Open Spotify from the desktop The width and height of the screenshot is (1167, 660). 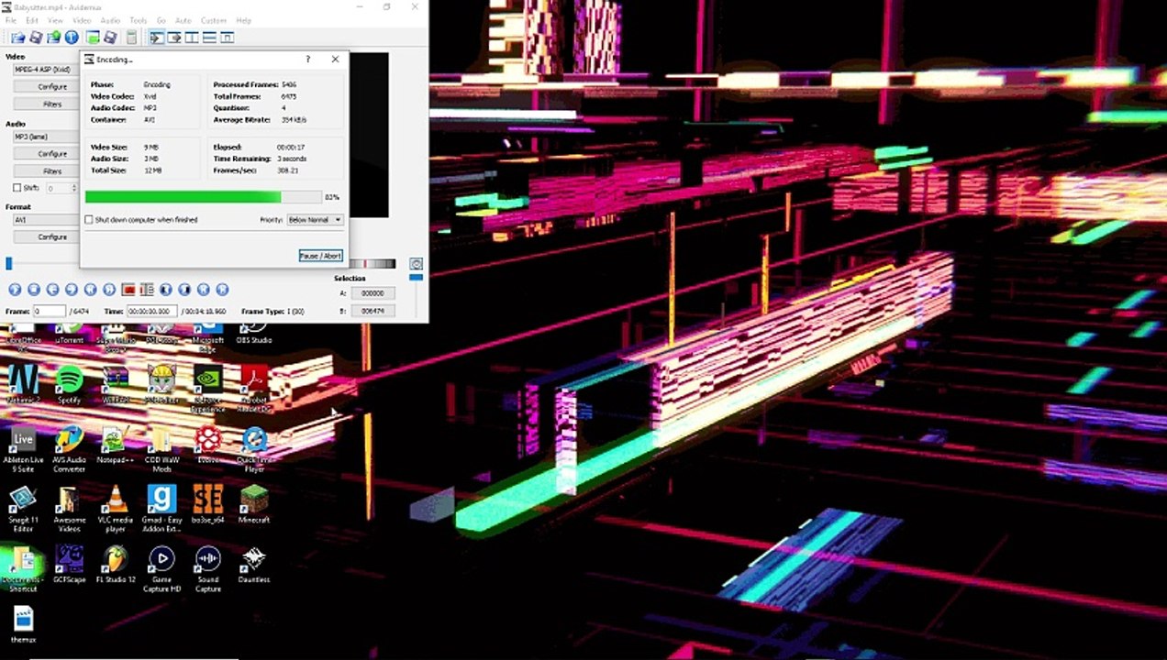click(69, 384)
